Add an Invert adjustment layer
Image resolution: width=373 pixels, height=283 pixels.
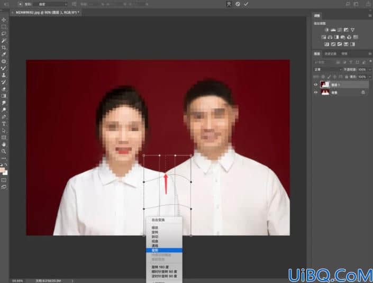327,44
